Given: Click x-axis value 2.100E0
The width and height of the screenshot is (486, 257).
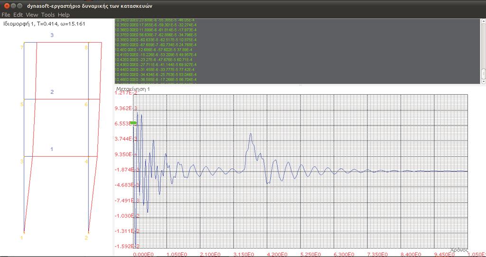Looking at the screenshot, I should click(211, 254).
